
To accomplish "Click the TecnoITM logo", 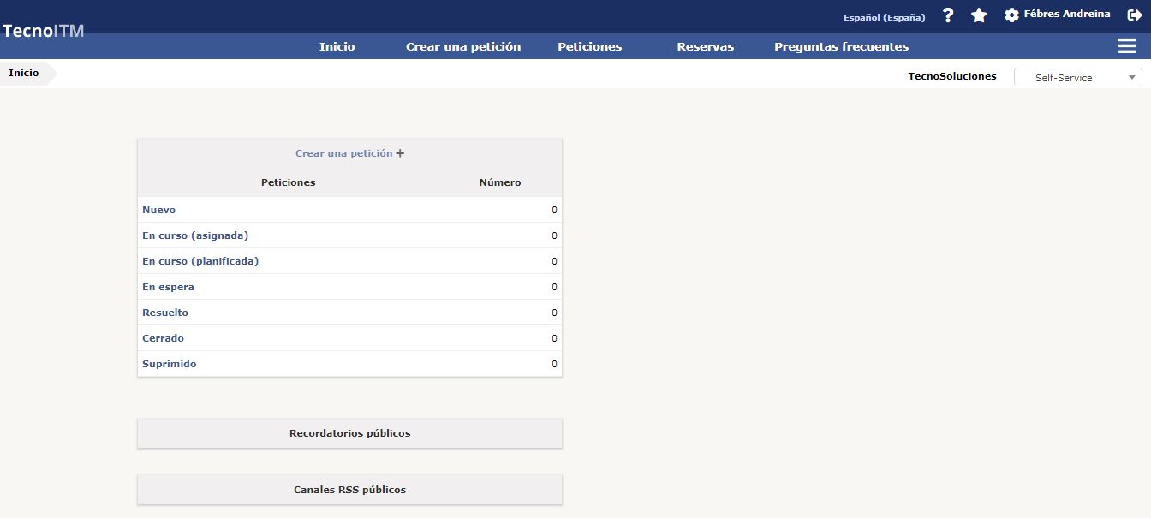I will [x=43, y=31].
